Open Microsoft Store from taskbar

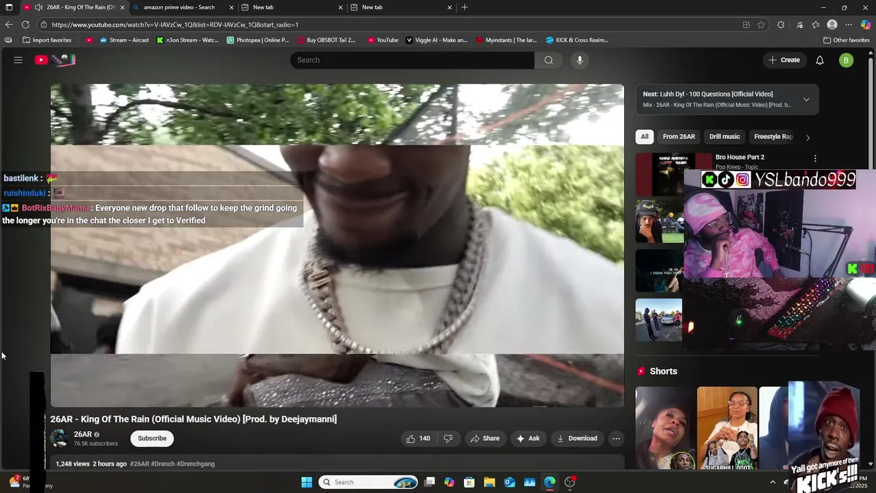tap(469, 482)
